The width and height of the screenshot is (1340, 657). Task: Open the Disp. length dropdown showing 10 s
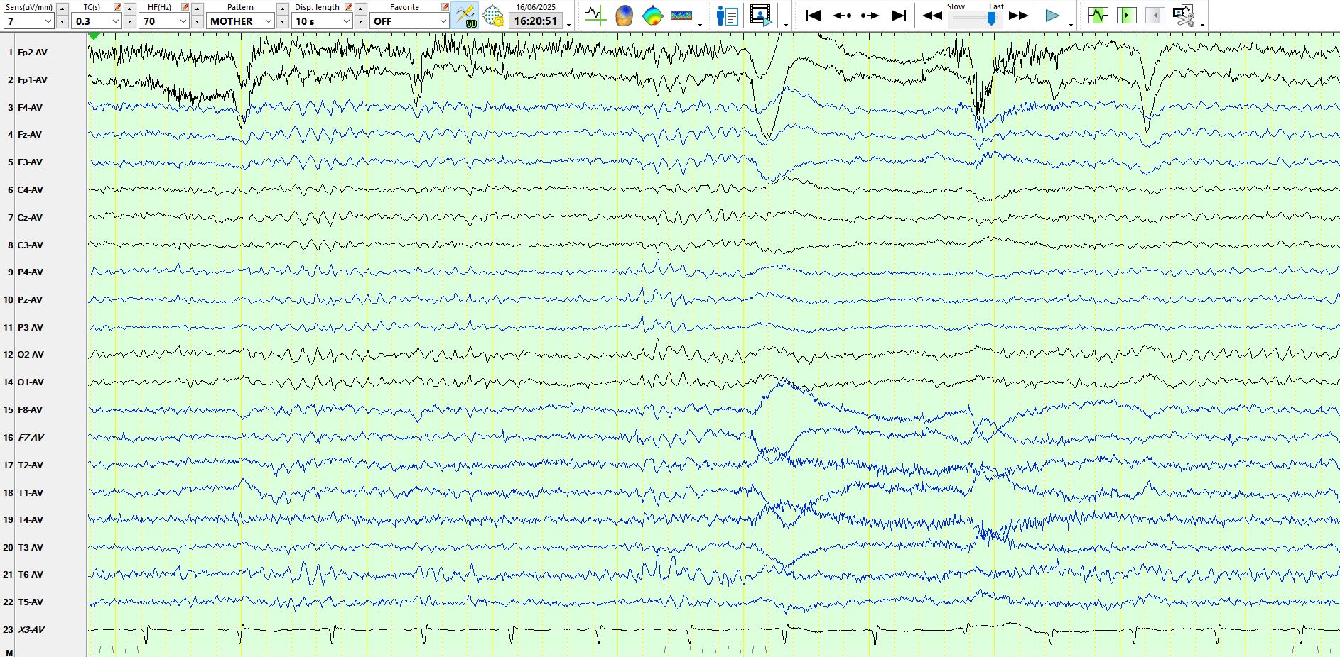coord(322,21)
